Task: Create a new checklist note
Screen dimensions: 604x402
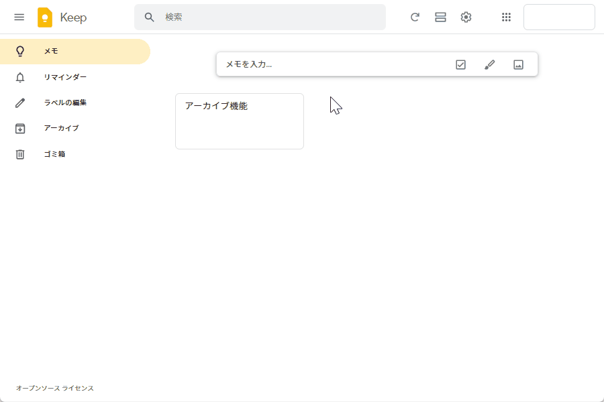Action: pyautogui.click(x=460, y=64)
